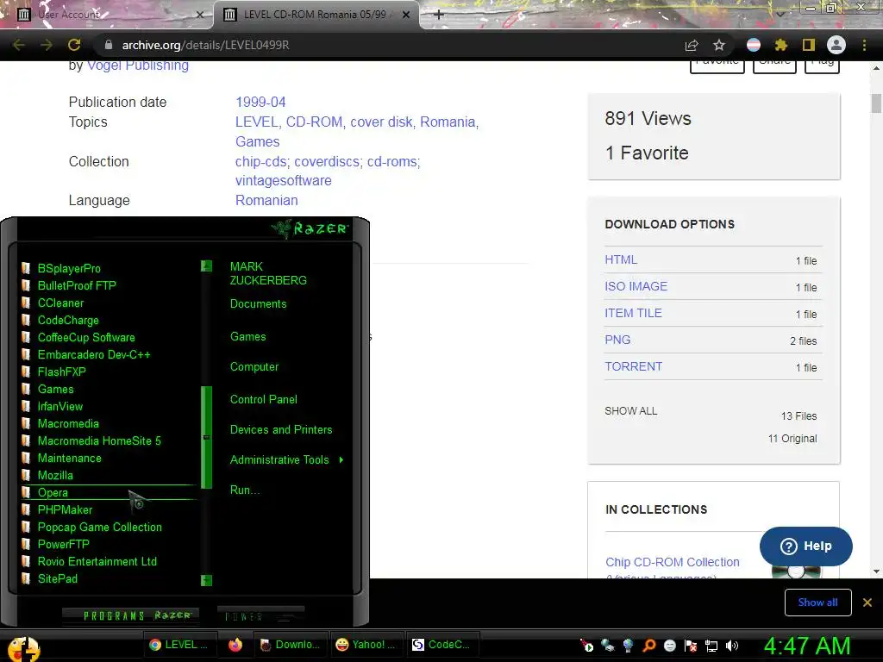The image size is (883, 662).
Task: Click the start orb smiley button
Action: (23, 648)
